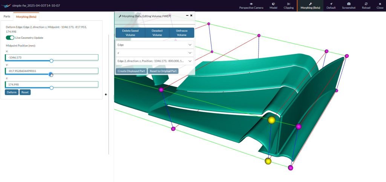386x182 pixels.
Task: Click the Deform button
Action: pyautogui.click(x=12, y=92)
